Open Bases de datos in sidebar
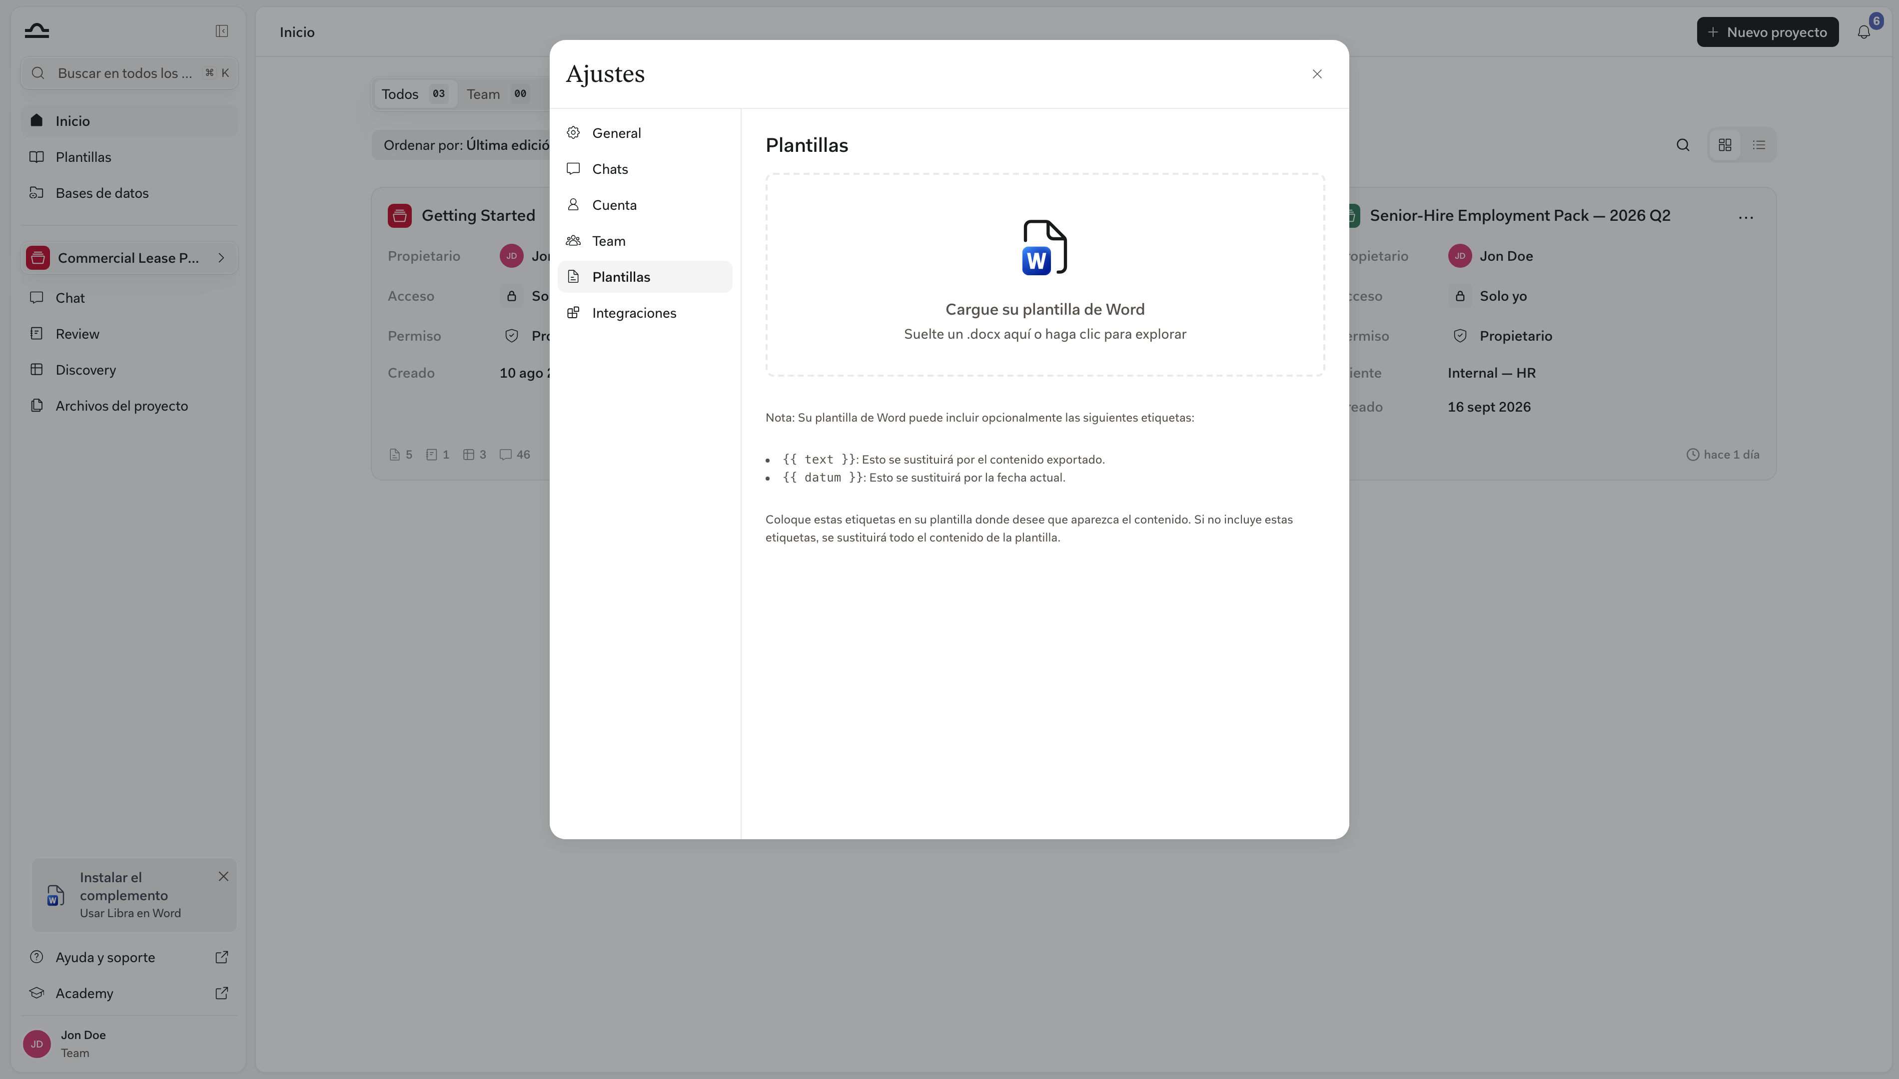Image resolution: width=1899 pixels, height=1079 pixels. (x=129, y=193)
